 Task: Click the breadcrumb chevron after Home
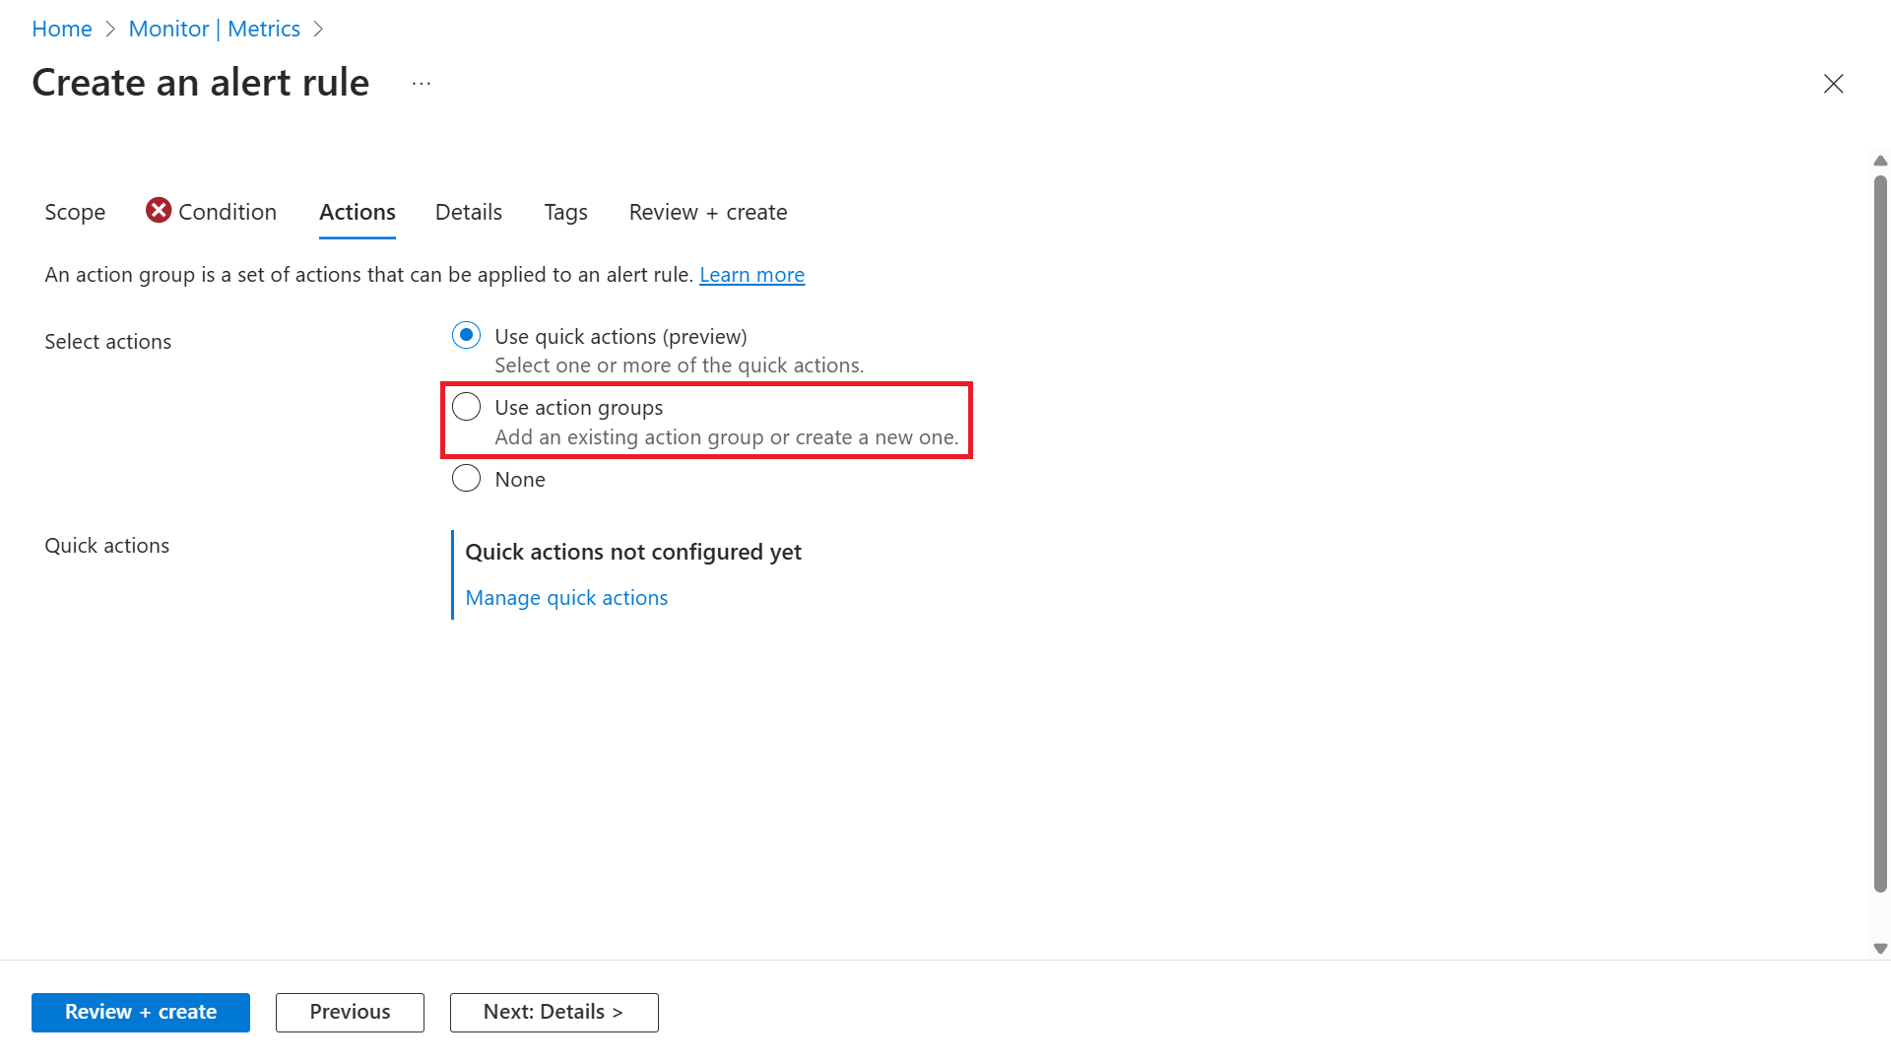pos(110,30)
